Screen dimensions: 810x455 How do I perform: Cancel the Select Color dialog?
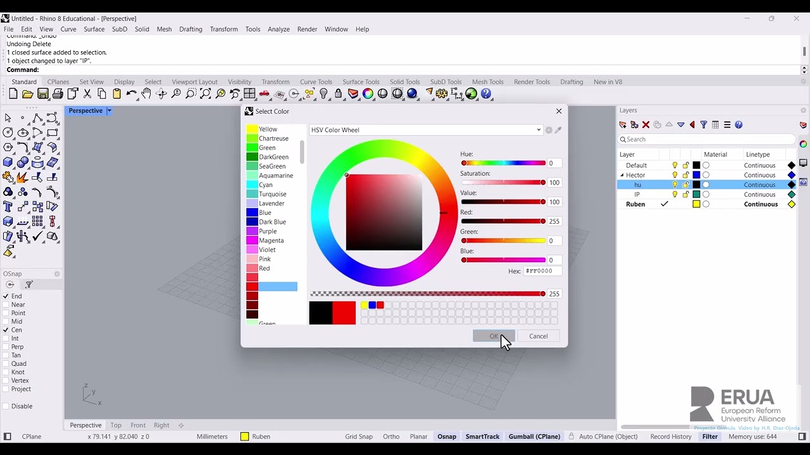539,336
